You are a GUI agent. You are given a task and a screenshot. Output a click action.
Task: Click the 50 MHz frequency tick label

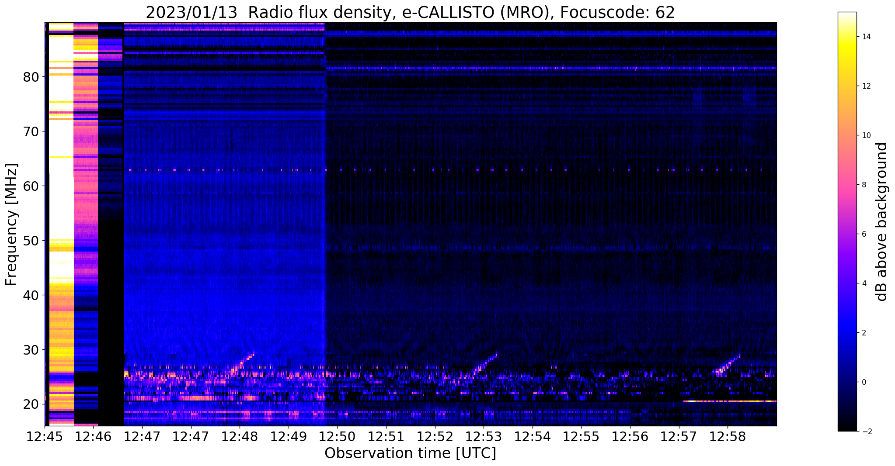tap(31, 241)
